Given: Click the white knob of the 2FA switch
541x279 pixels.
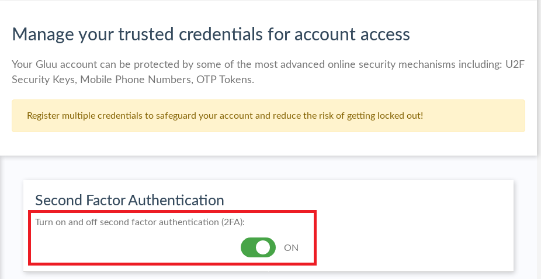Looking at the screenshot, I should tap(263, 247).
